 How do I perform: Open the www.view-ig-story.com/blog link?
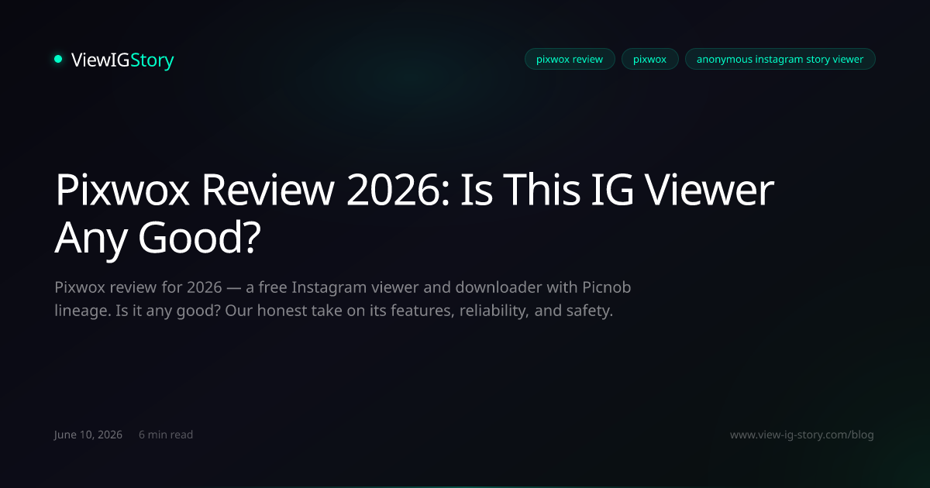pyautogui.click(x=802, y=435)
